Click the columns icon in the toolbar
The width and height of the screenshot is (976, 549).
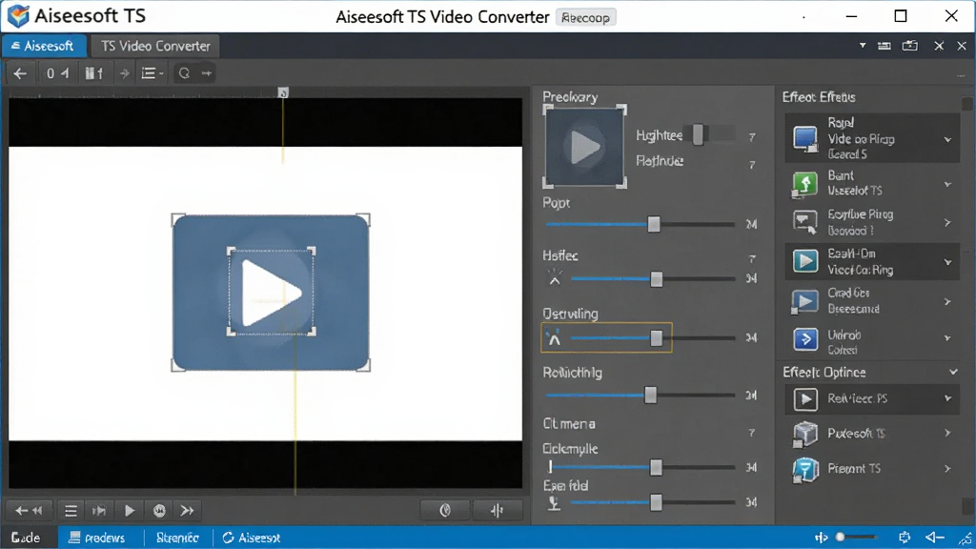pos(94,73)
